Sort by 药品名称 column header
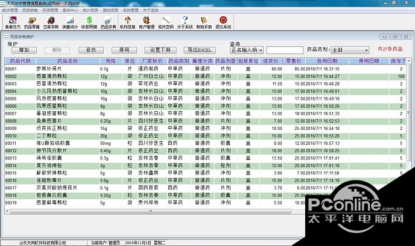This screenshot has width=415, height=246. pos(68,61)
